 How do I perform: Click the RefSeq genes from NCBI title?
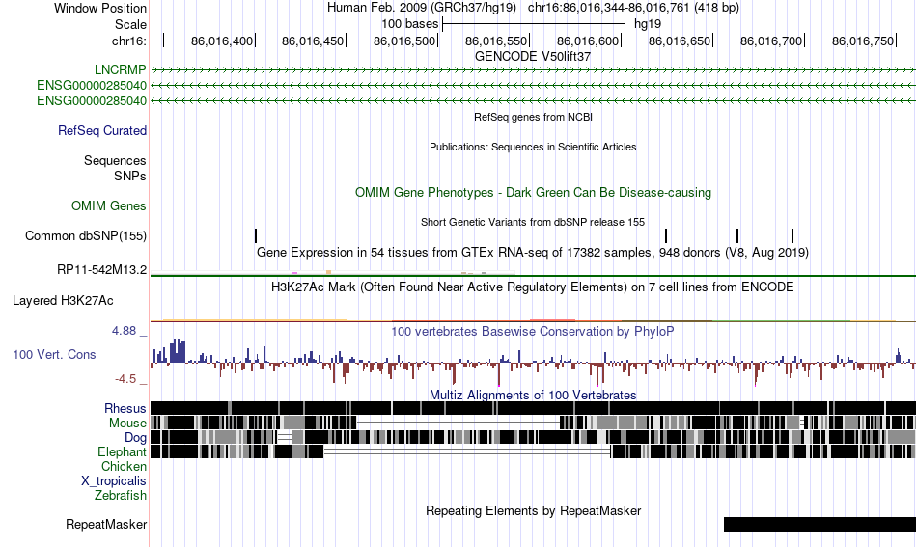click(534, 117)
